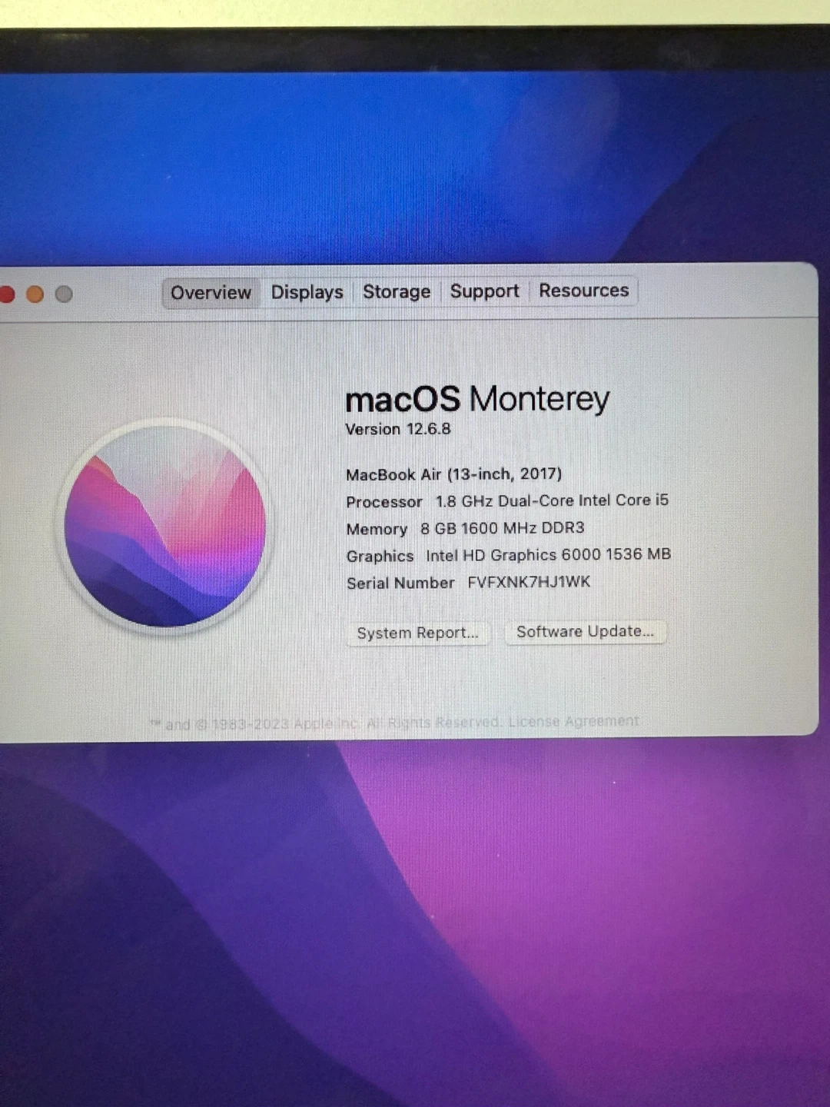Select the Storage tab
The height and width of the screenshot is (1107, 830).
pyautogui.click(x=397, y=291)
